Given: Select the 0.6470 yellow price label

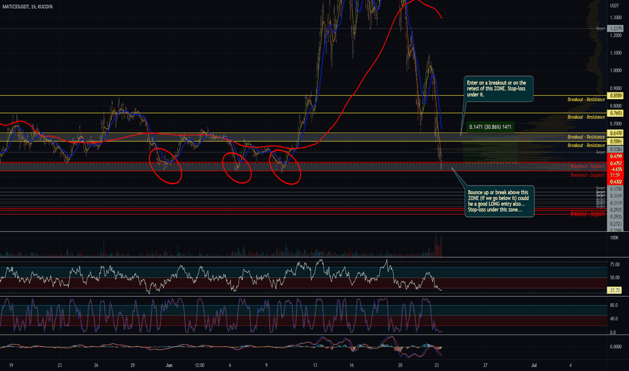Looking at the screenshot, I should (x=616, y=133).
